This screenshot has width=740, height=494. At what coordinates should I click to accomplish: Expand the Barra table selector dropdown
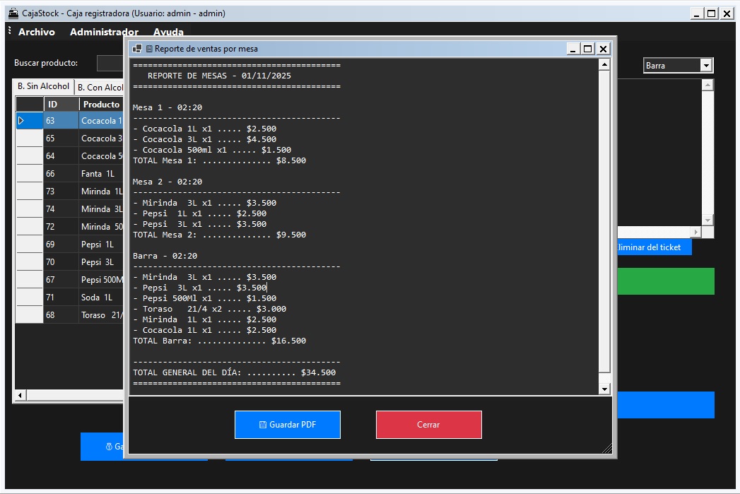[x=705, y=66]
